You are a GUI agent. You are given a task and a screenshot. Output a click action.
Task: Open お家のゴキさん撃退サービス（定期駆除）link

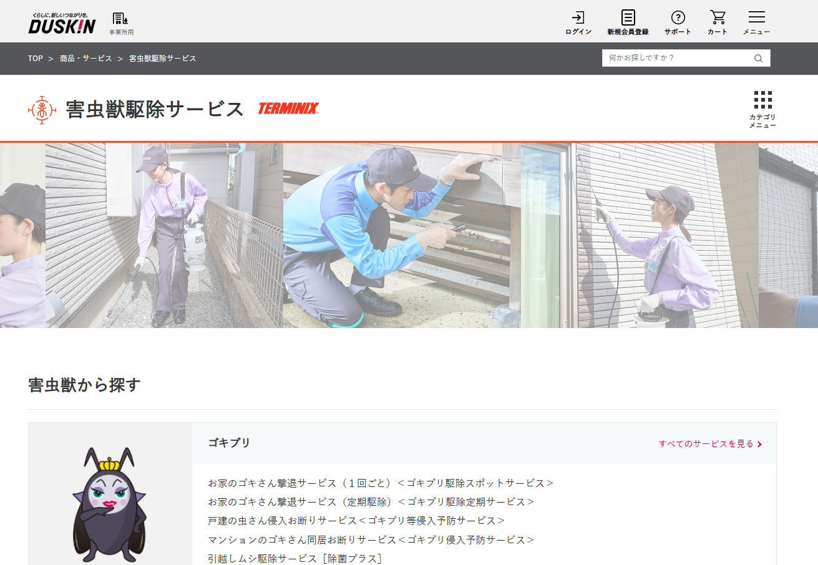(x=371, y=501)
